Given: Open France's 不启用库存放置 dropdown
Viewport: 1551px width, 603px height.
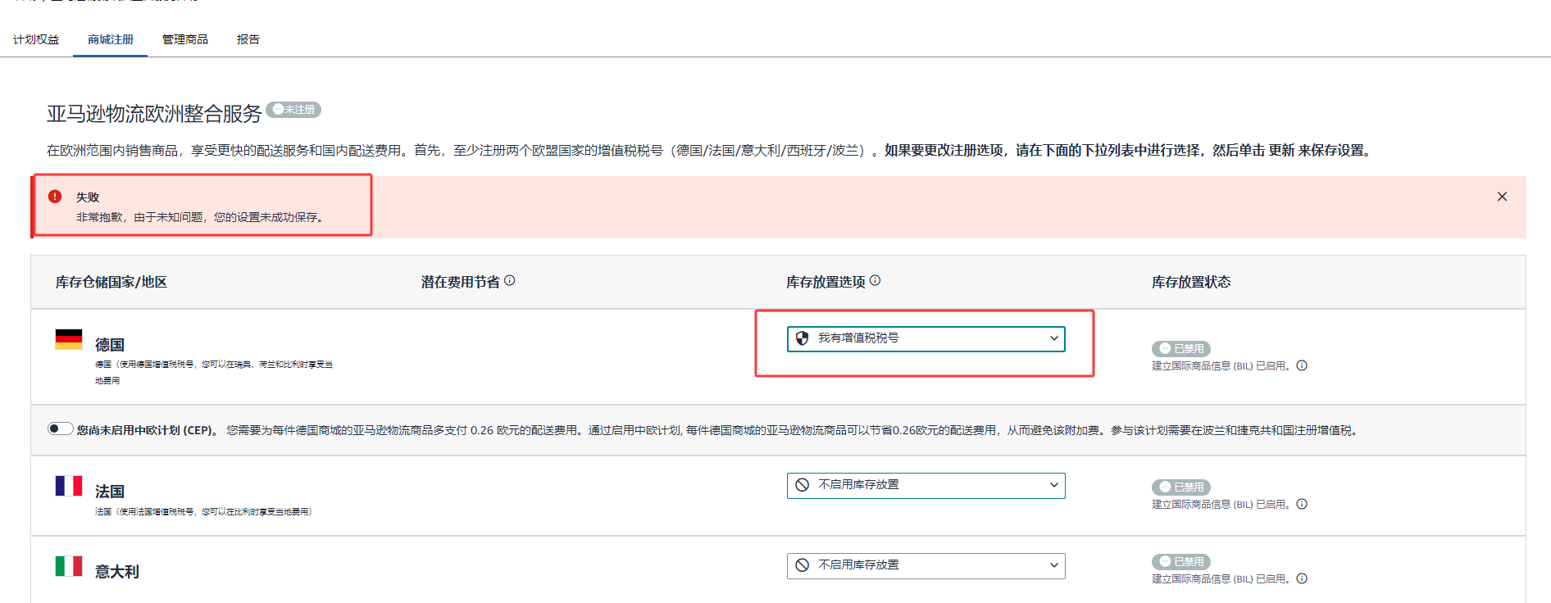Looking at the screenshot, I should tap(926, 485).
